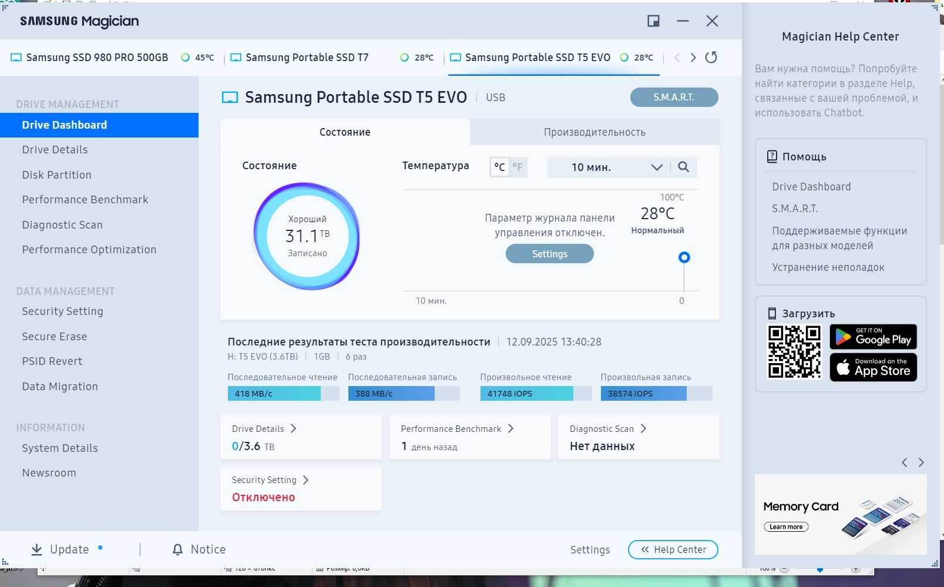Image resolution: width=944 pixels, height=587 pixels.
Task: Click the temperature graph point marker
Action: (684, 257)
